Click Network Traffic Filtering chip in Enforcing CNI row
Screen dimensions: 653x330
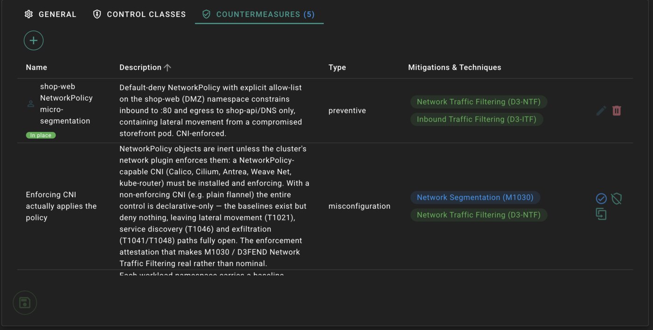pos(479,215)
